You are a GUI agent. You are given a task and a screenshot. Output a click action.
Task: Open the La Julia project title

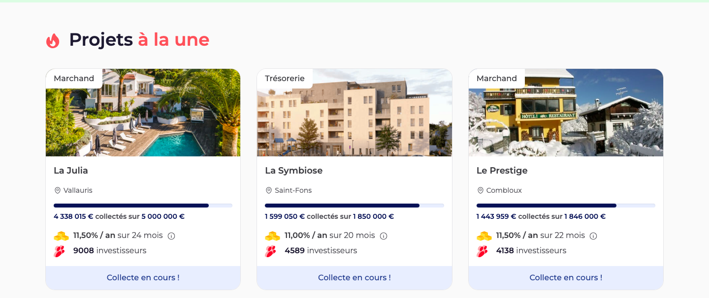pyautogui.click(x=71, y=171)
